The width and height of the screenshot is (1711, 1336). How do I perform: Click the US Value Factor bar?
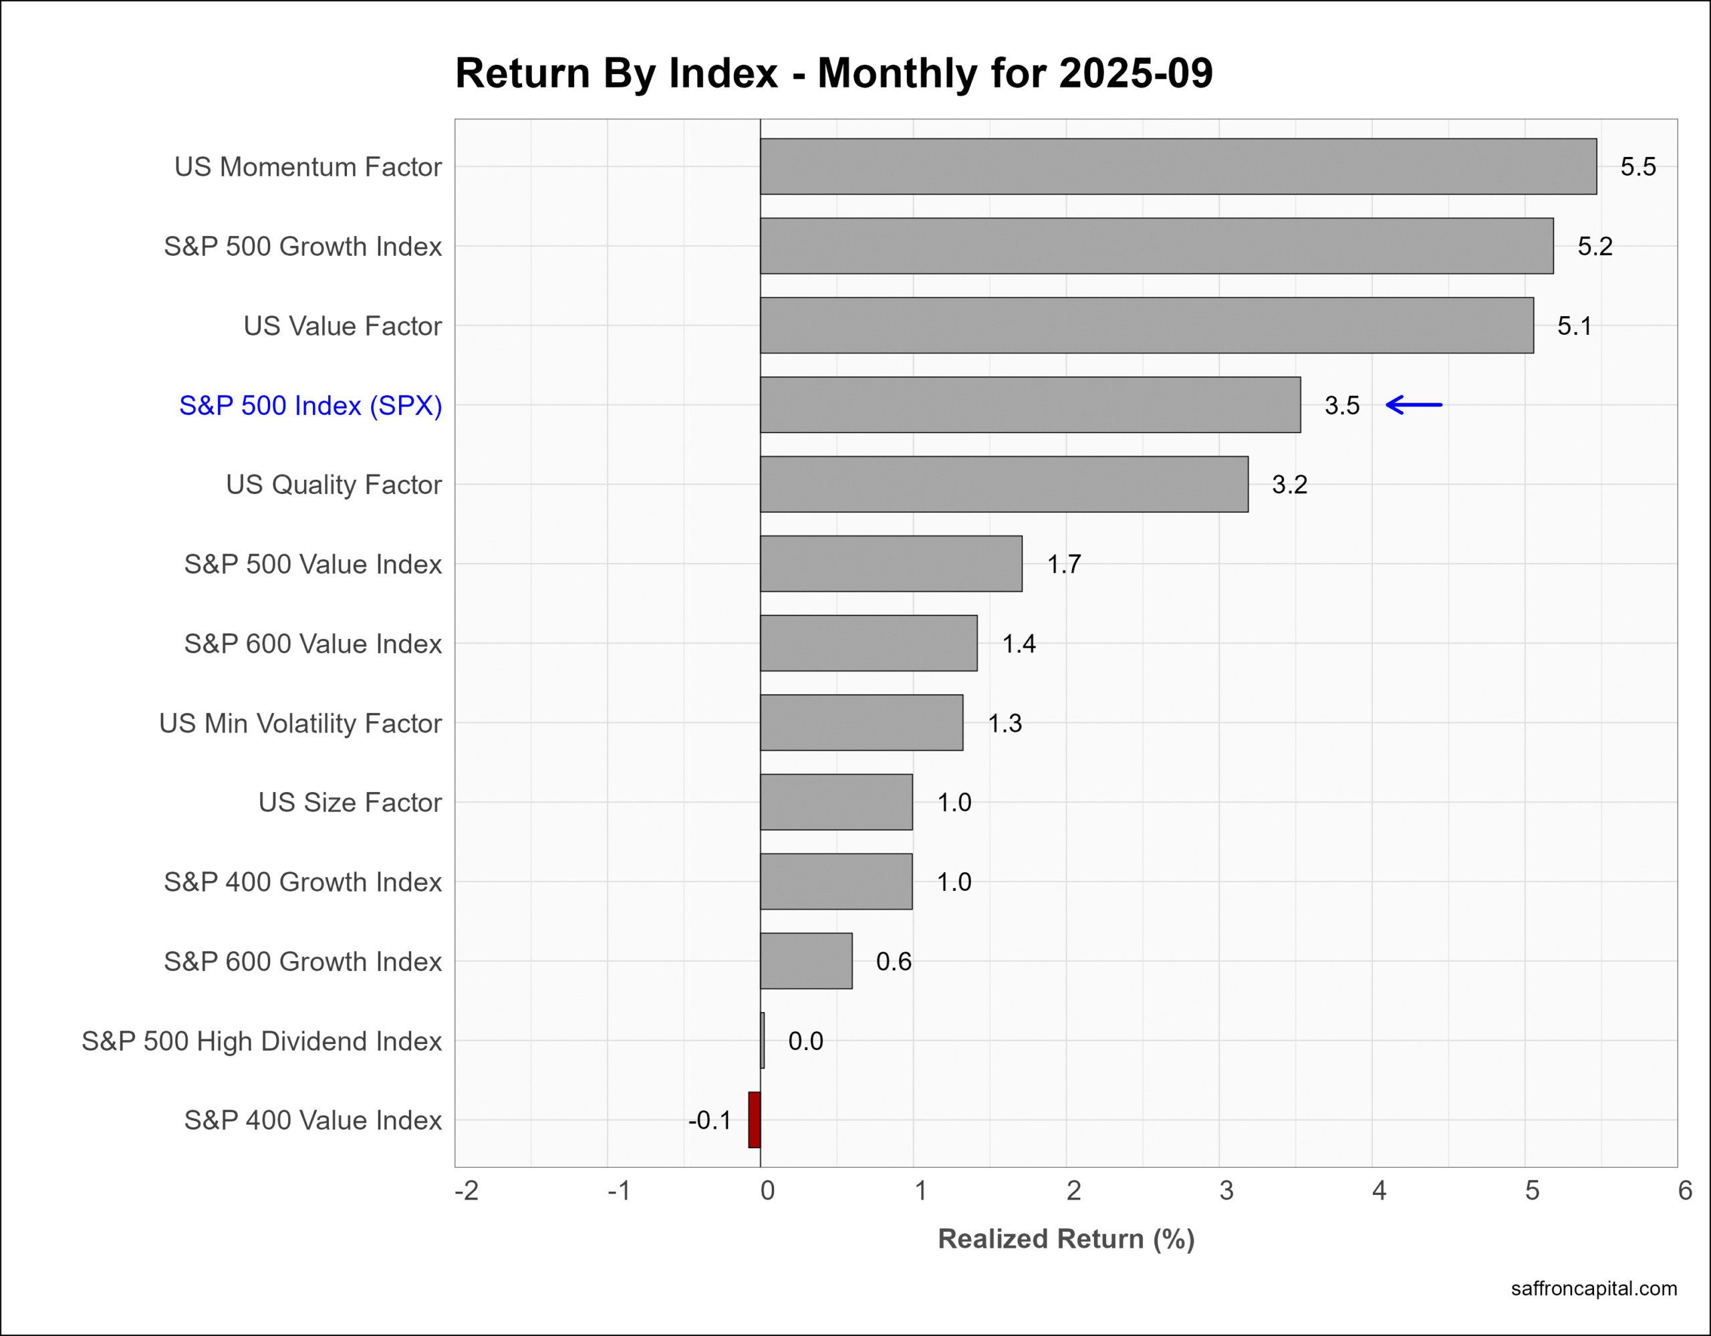point(1146,325)
